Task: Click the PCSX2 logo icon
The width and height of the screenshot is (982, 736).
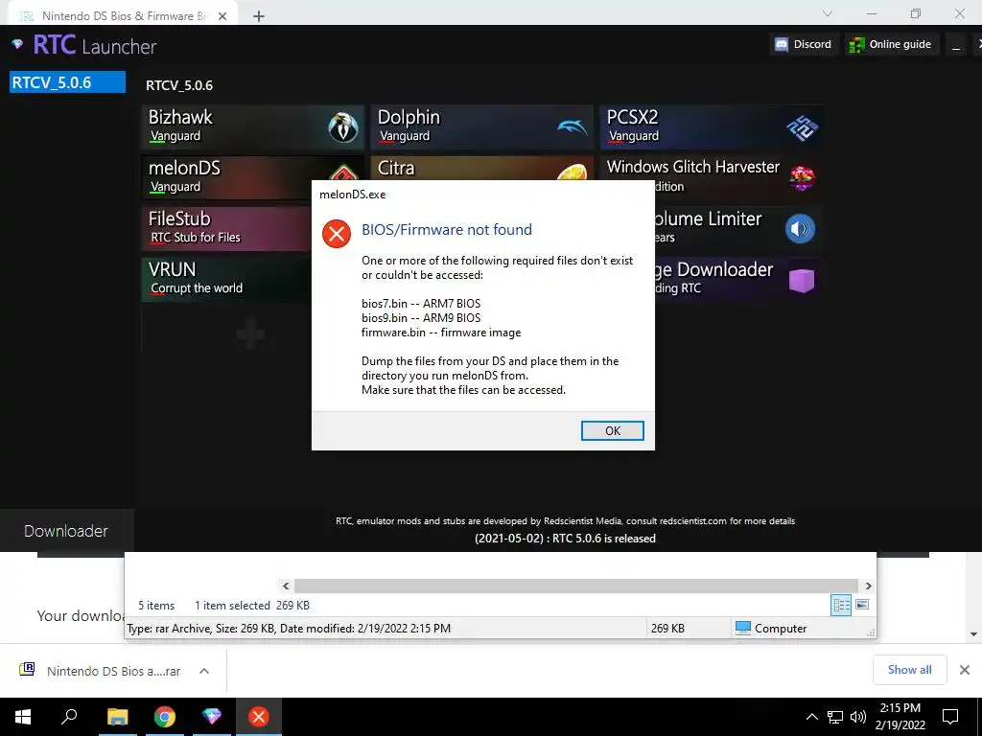Action: [803, 128]
